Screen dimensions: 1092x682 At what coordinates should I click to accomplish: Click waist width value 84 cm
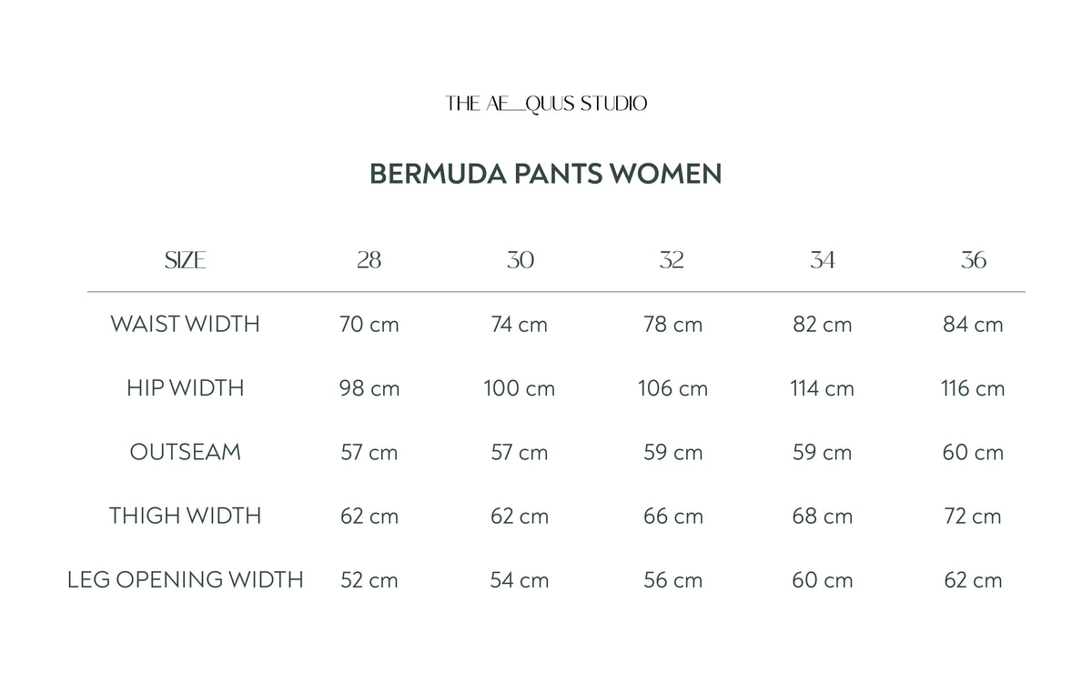click(973, 325)
